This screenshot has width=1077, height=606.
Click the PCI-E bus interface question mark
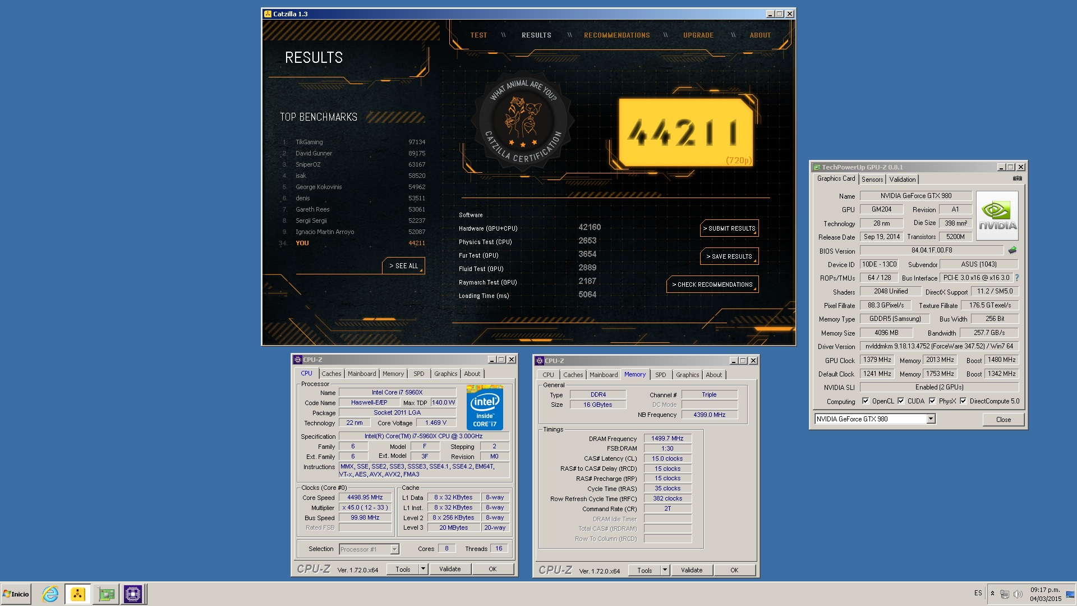[x=1016, y=278]
